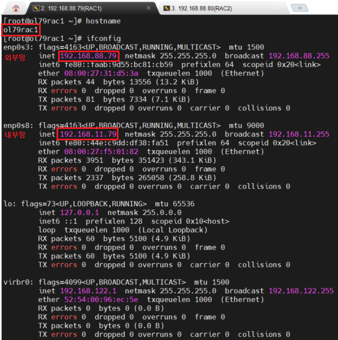Click the 'prefixlen 128' value
This screenshot has height=340, width=338.
point(114,221)
